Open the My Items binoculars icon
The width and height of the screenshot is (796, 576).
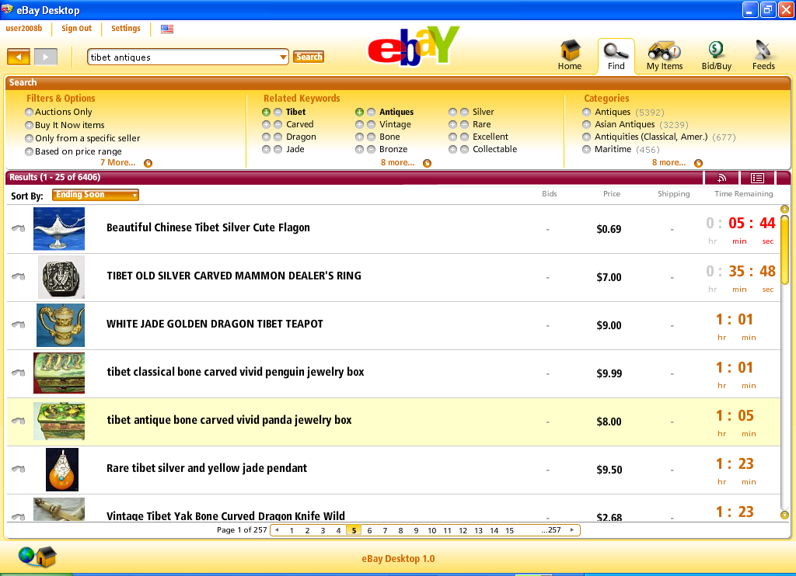(665, 55)
